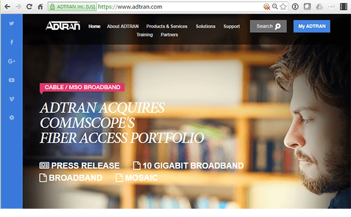This screenshot has height=217, width=351.
Task: Click the newspaper icon beside PRESS RELEASE
Action: point(44,166)
